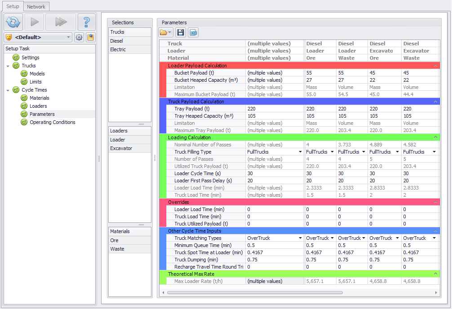This screenshot has height=309, width=452.
Task: Click the refresh cycle arrows icon
Action: coord(13,22)
